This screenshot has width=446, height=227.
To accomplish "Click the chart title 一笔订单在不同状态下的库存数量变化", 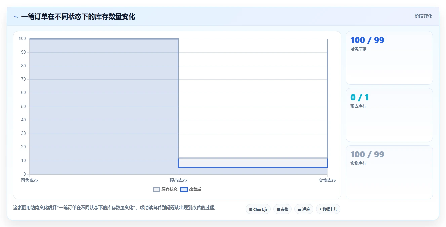I will [x=78, y=16].
